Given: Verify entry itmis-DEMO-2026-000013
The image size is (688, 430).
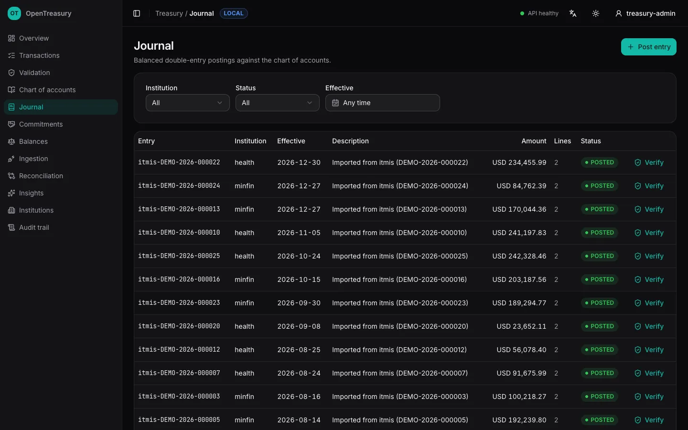Looking at the screenshot, I should (649, 209).
